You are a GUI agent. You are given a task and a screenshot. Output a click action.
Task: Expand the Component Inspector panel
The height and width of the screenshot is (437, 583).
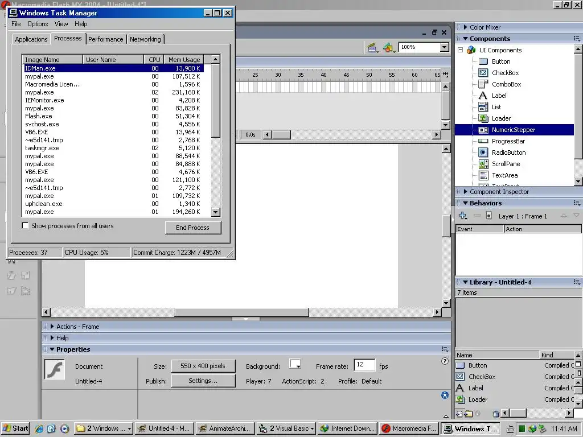point(465,192)
